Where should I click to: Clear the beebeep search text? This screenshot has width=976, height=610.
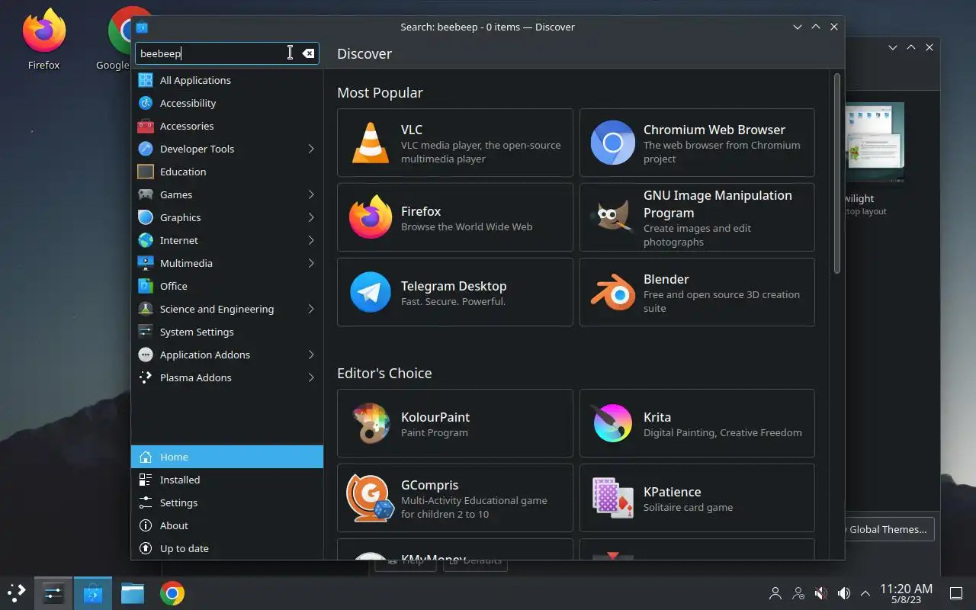[308, 53]
